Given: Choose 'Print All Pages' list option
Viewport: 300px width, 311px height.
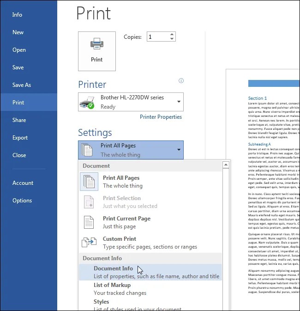Looking at the screenshot, I should (150, 182).
